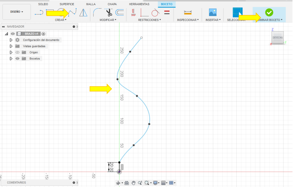Image resolution: width=293 pixels, height=187 pixels.
Task: Select the Mirror sketch tool
Action: tap(83, 13)
